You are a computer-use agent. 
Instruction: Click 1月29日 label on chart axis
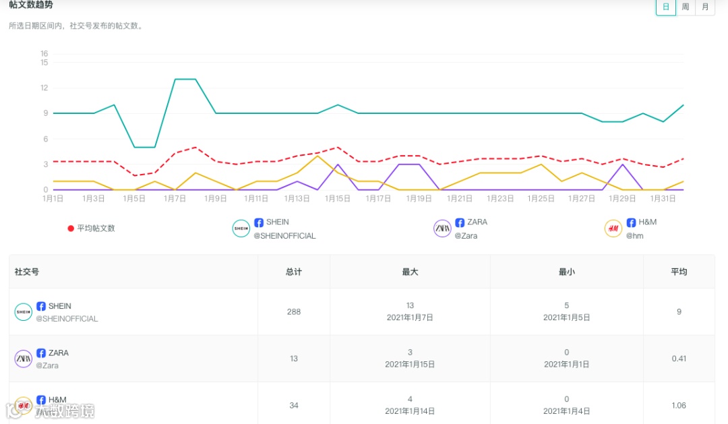(x=622, y=199)
